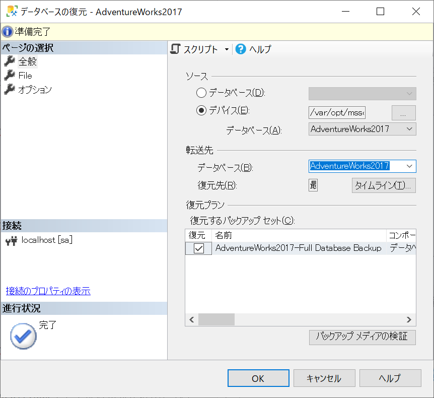
Task: Click the backup set scroll left arrow
Action: [x=191, y=319]
